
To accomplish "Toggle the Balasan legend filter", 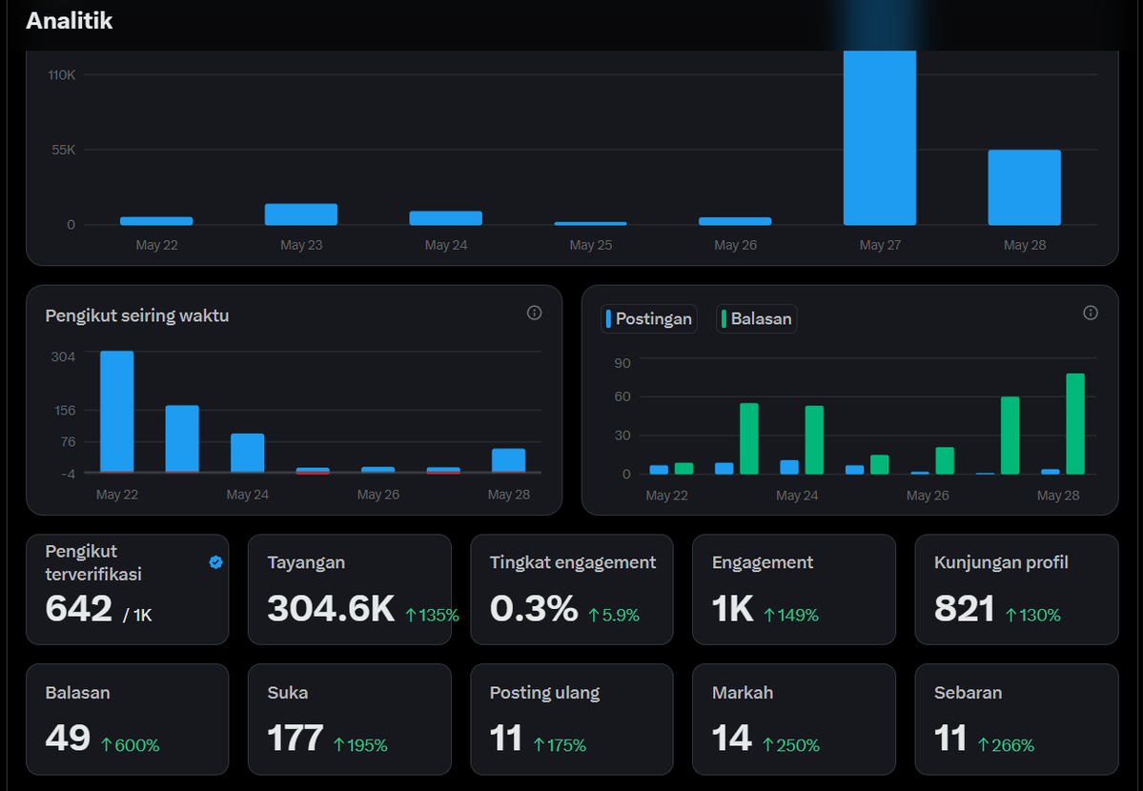I will pos(757,318).
